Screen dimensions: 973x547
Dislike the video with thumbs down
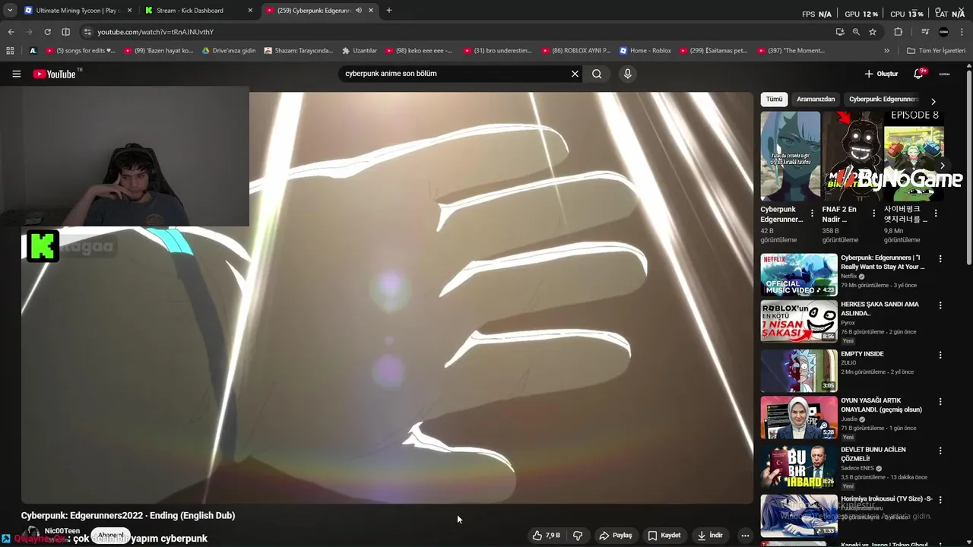(578, 536)
